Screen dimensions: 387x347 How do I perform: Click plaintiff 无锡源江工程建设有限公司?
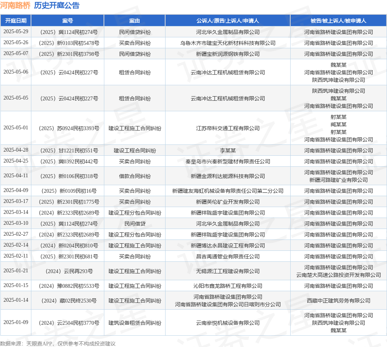[228, 271]
